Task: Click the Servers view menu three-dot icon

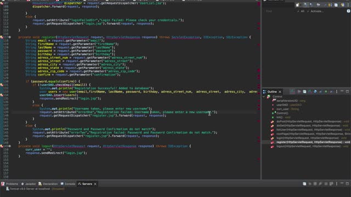Action: coord(337,184)
